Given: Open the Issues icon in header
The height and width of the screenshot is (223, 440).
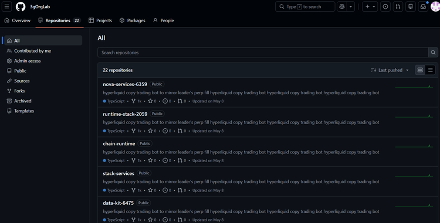Looking at the screenshot, I should tap(385, 6).
